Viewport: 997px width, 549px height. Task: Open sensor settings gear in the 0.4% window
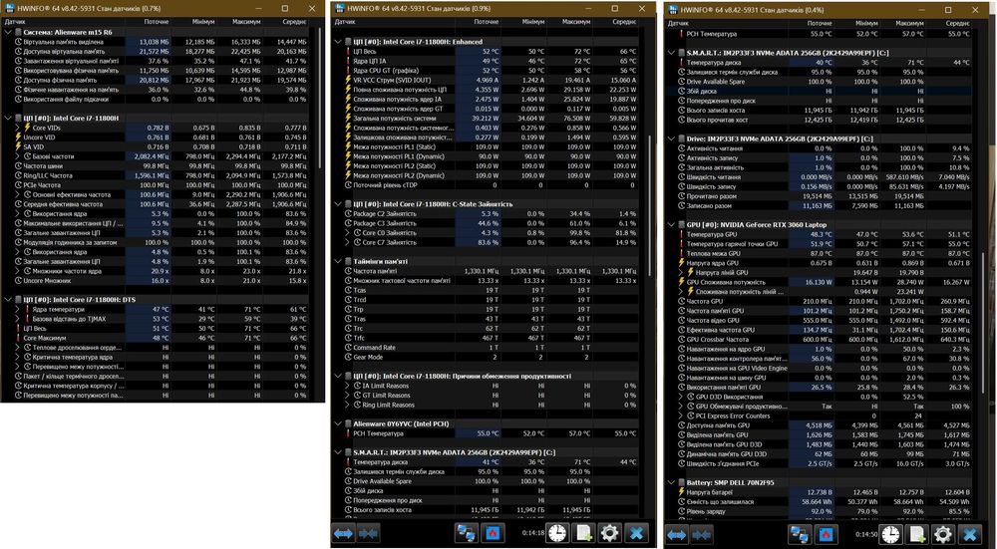pos(943,535)
